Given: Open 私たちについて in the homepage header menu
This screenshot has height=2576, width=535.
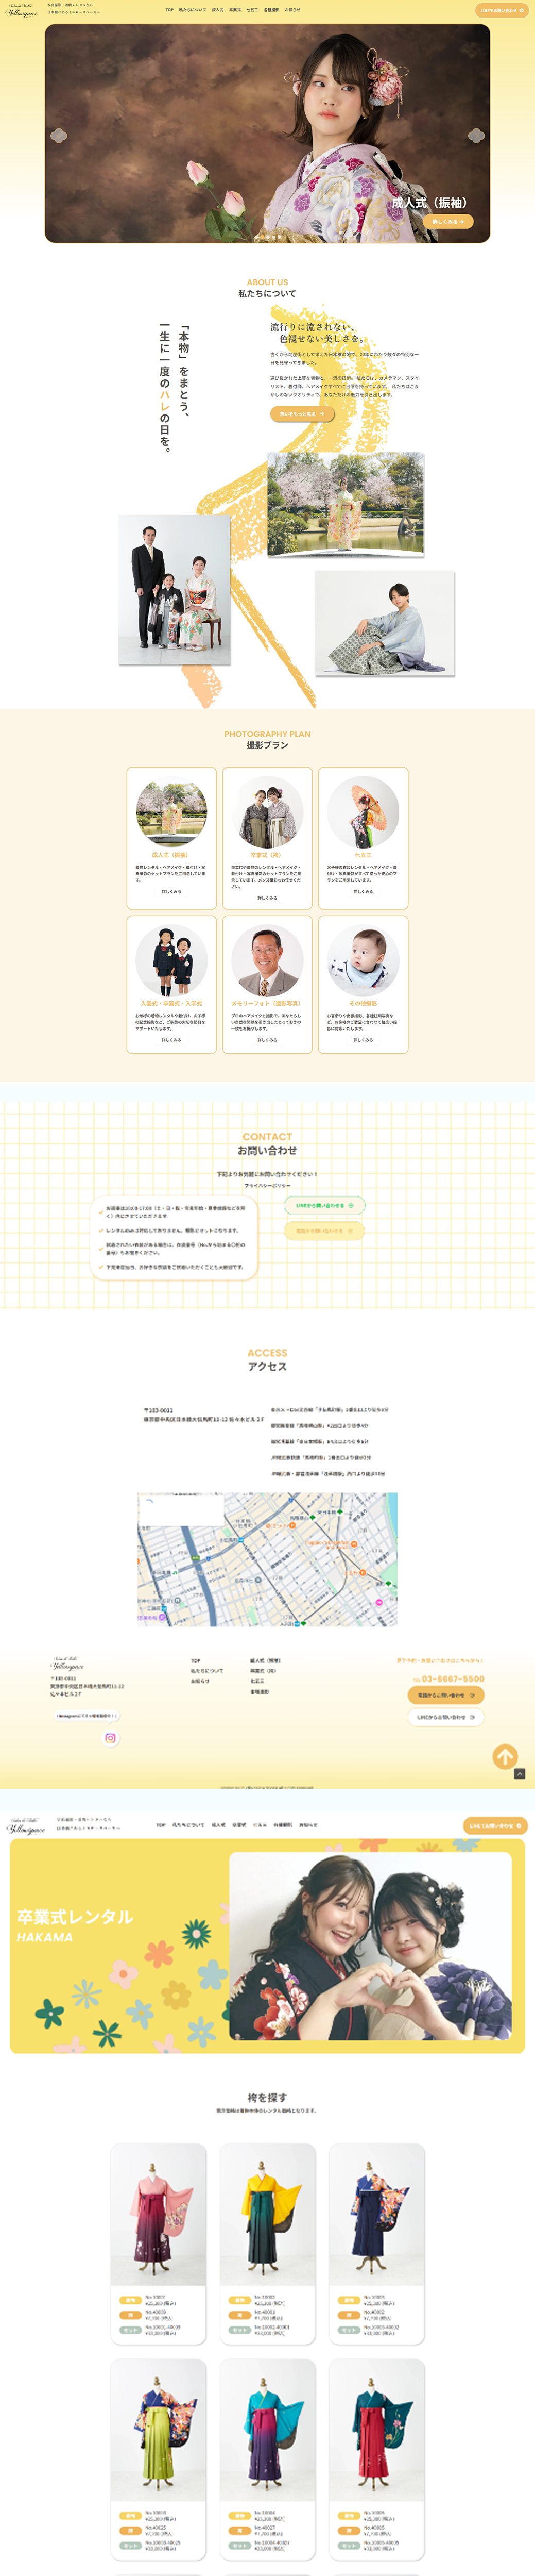Looking at the screenshot, I should coord(193,10).
